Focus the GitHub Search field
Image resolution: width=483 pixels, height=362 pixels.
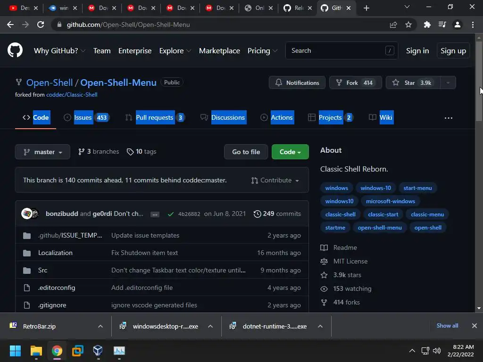tap(341, 50)
